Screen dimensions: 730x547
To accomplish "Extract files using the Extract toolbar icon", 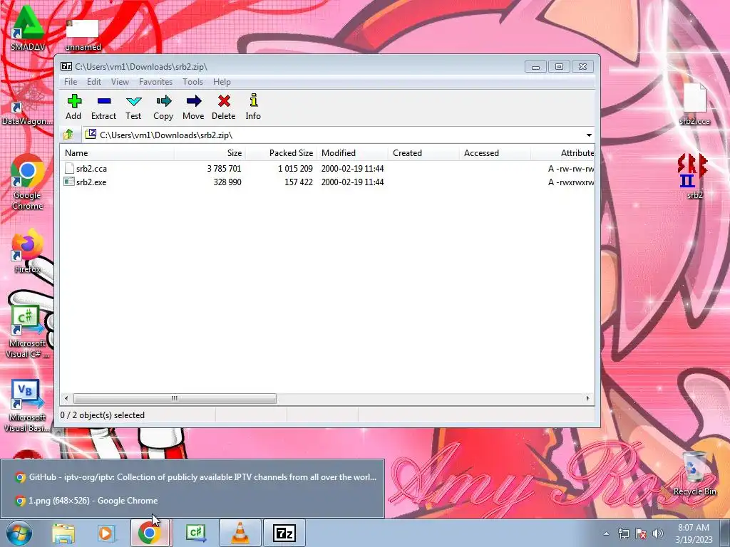I will (103, 107).
